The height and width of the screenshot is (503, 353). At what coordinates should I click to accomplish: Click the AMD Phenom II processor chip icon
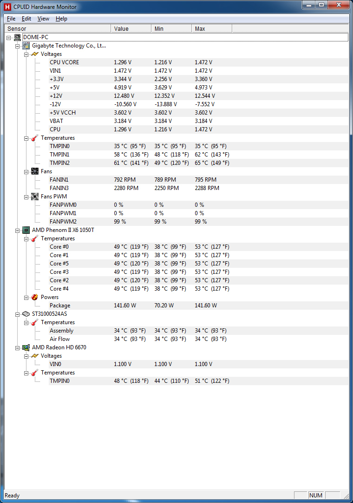26,230
